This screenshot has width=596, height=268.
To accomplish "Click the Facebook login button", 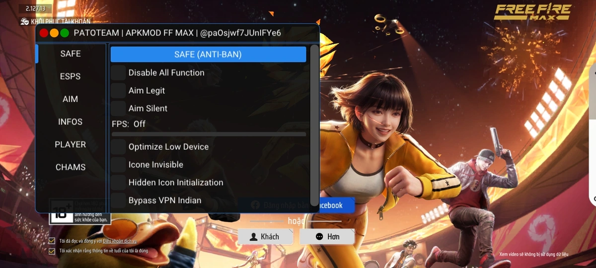I will point(297,205).
